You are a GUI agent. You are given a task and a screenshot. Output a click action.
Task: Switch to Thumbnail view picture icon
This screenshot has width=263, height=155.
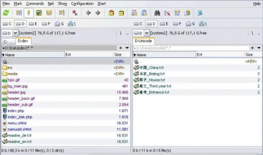(x=39, y=13)
